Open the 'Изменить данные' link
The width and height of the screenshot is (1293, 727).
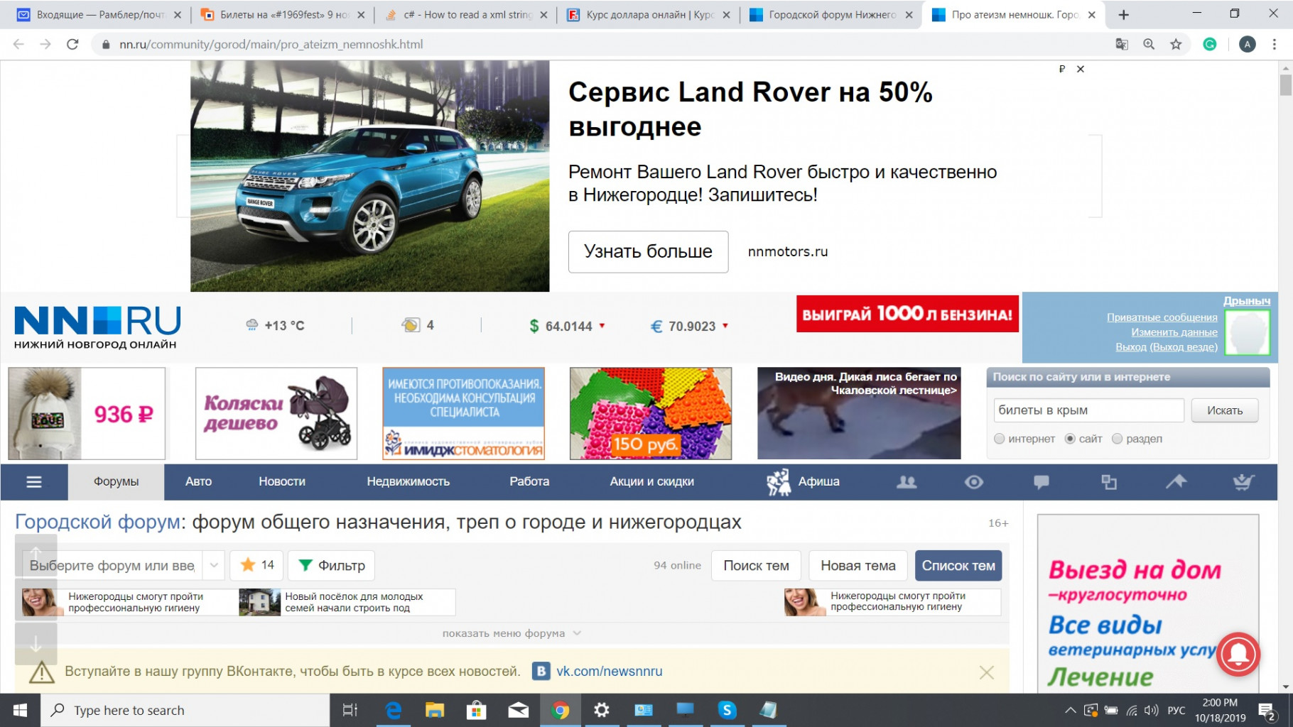point(1174,332)
